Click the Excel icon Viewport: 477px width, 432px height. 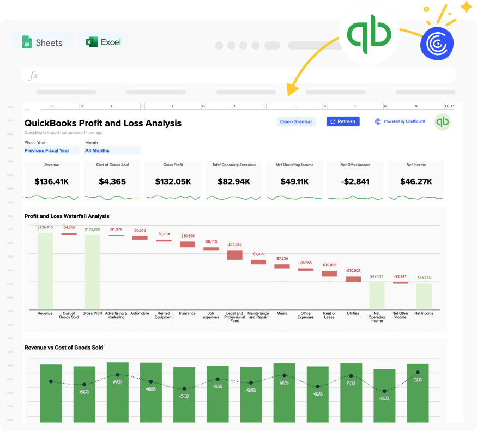click(x=92, y=42)
